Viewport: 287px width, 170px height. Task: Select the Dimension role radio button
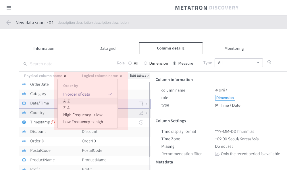point(146,63)
